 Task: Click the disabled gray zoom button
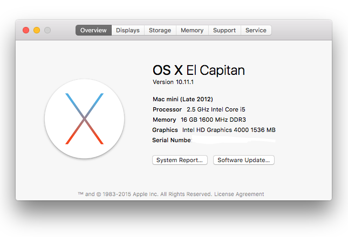tap(47, 30)
